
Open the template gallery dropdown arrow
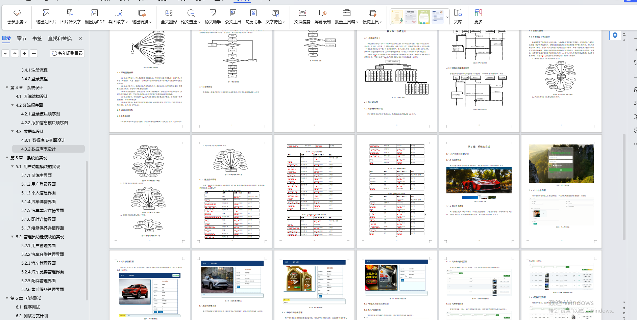[x=447, y=17]
